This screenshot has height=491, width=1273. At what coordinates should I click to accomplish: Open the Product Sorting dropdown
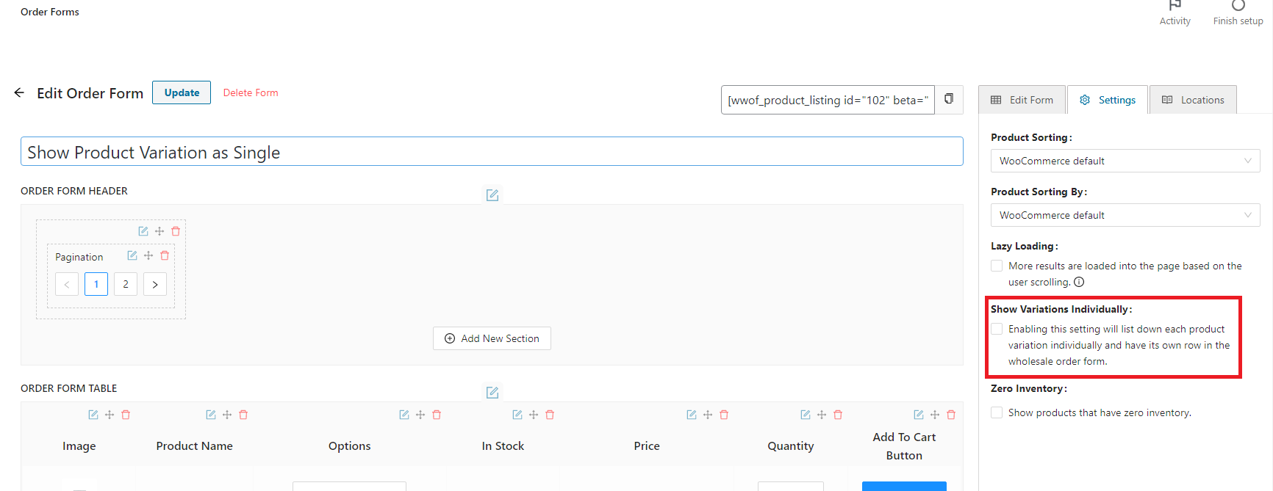[x=1125, y=161]
